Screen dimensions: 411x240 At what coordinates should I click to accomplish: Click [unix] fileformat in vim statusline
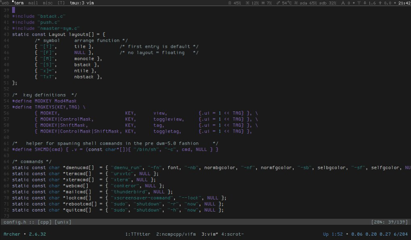[63, 222]
